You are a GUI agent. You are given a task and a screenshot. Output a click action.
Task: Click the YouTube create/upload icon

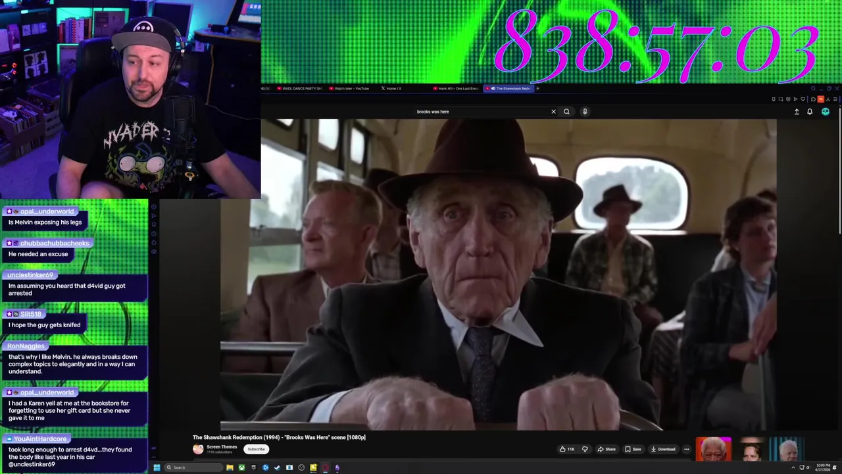797,111
